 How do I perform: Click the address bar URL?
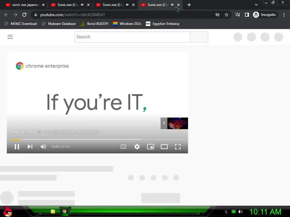[72, 15]
